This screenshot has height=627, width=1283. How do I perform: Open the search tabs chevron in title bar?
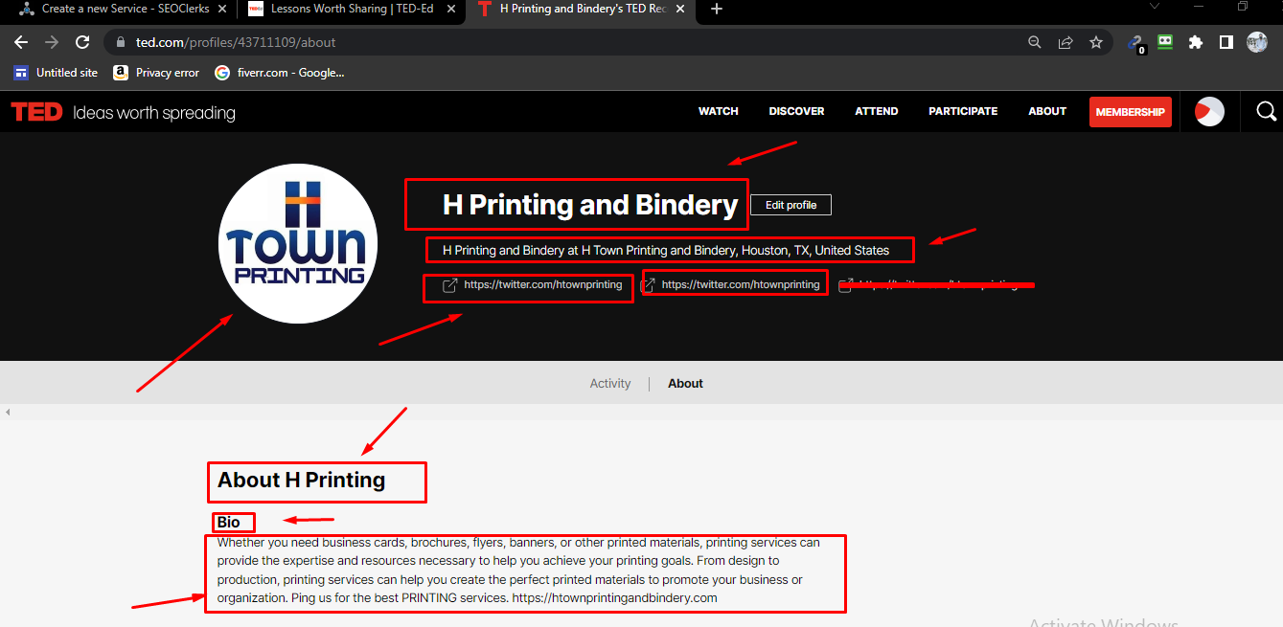pos(1154,7)
